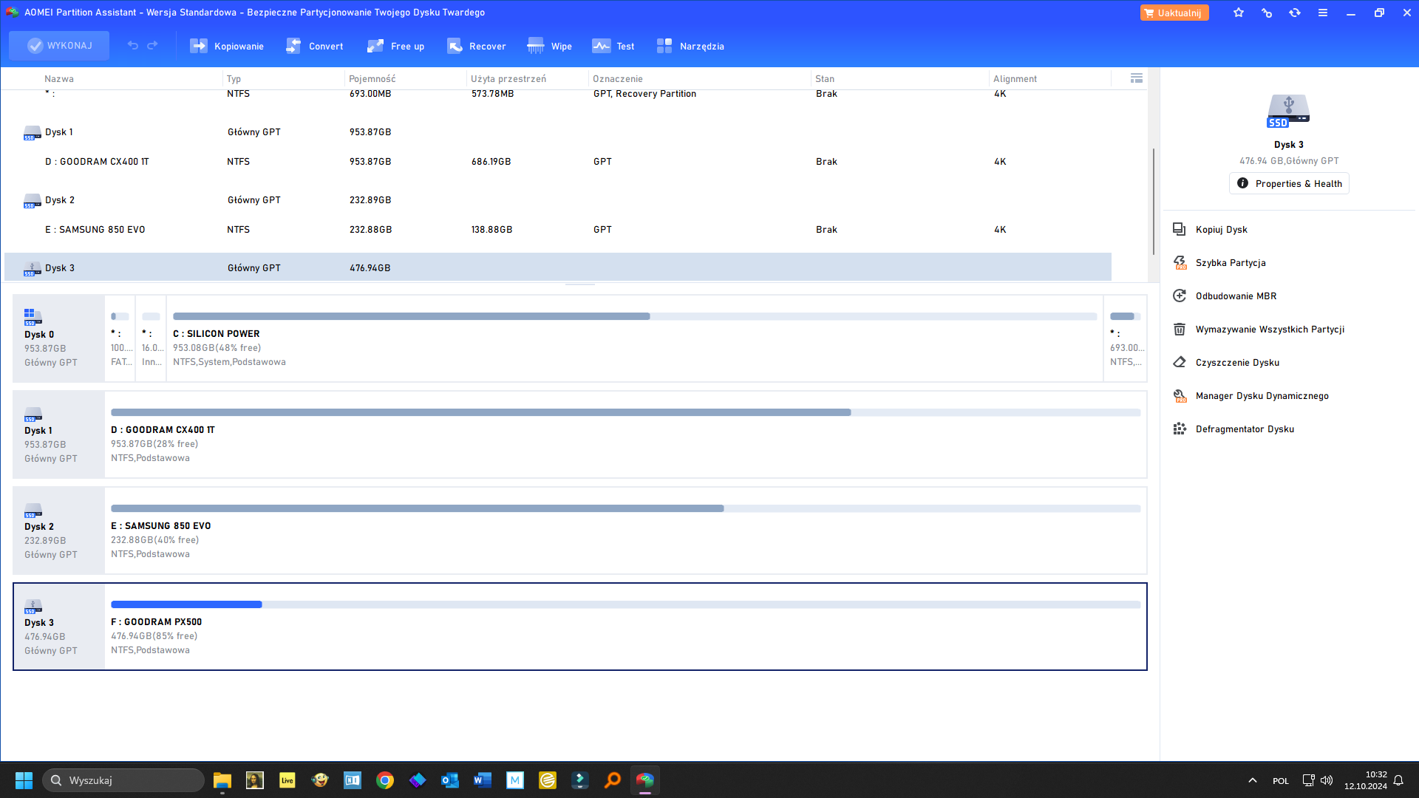The height and width of the screenshot is (798, 1419).
Task: Select the 693 MB NTFS partition on Dysk 0
Action: click(1125, 338)
